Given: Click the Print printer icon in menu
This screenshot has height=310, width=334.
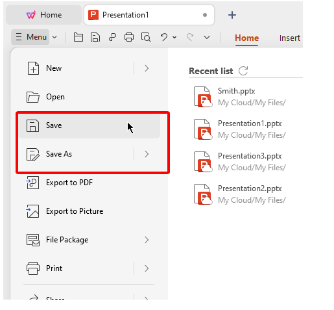Looking at the screenshot, I should click(33, 268).
